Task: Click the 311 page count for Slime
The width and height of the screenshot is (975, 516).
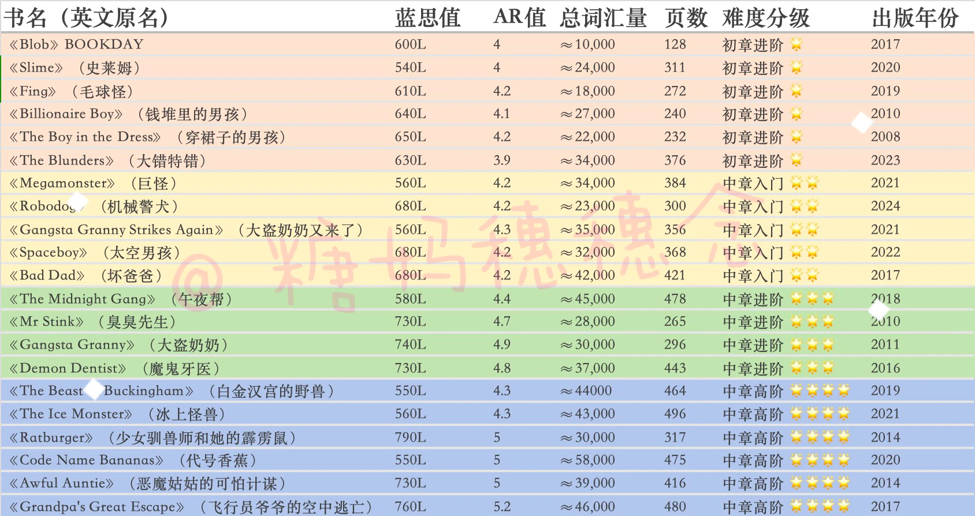Action: 675,68
